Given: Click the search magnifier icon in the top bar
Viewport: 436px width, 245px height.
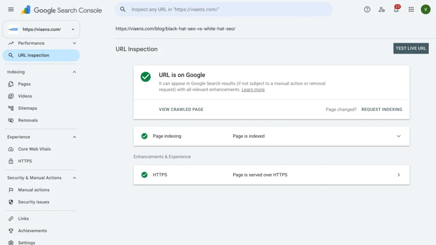Looking at the screenshot, I should point(123,9).
